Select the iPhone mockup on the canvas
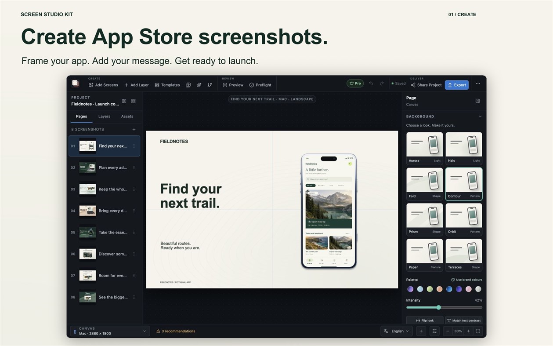 pos(329,211)
